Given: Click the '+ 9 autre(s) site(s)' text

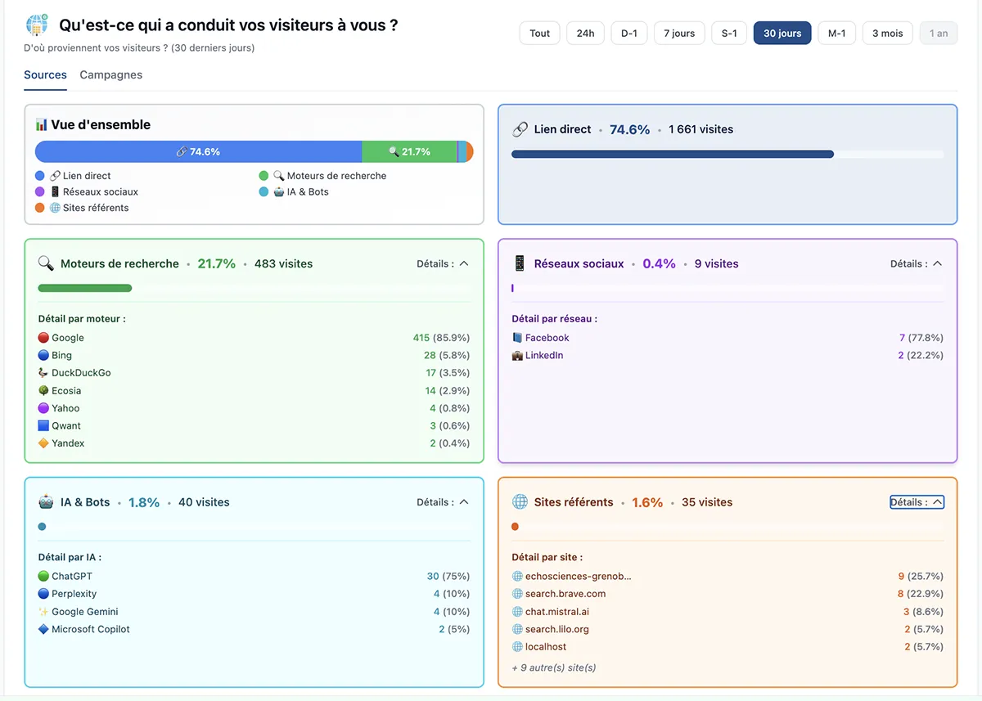Looking at the screenshot, I should 554,667.
